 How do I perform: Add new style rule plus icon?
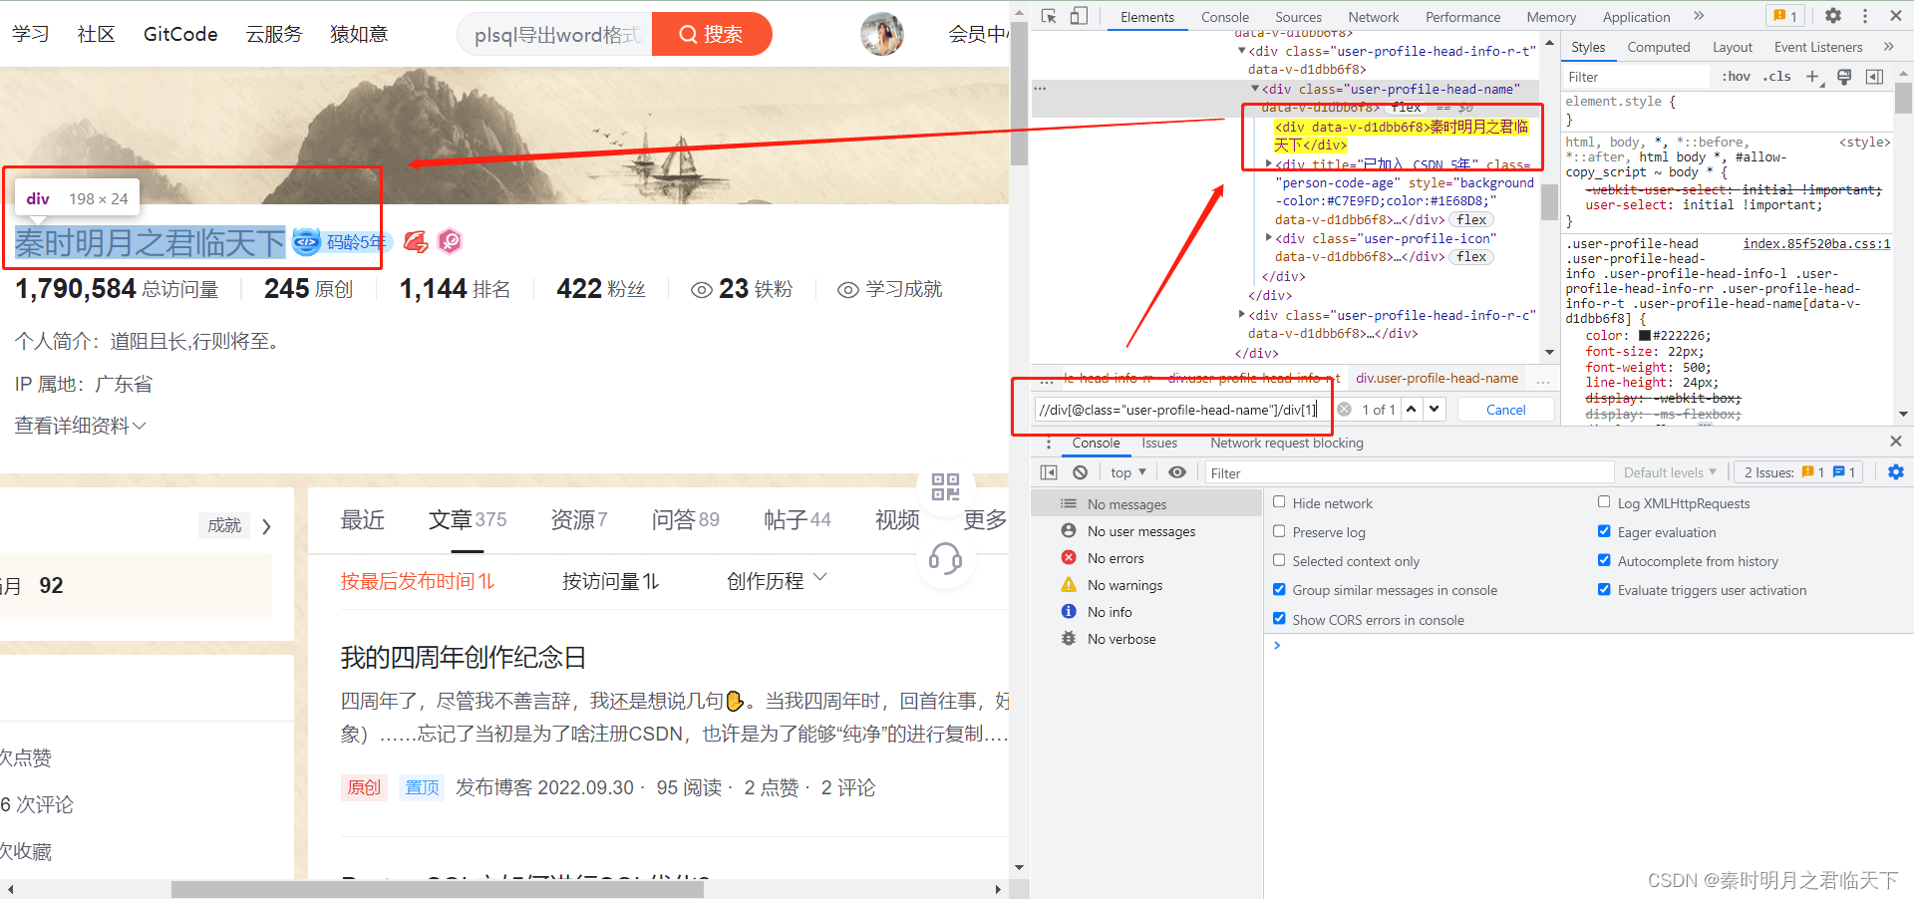tap(1813, 77)
